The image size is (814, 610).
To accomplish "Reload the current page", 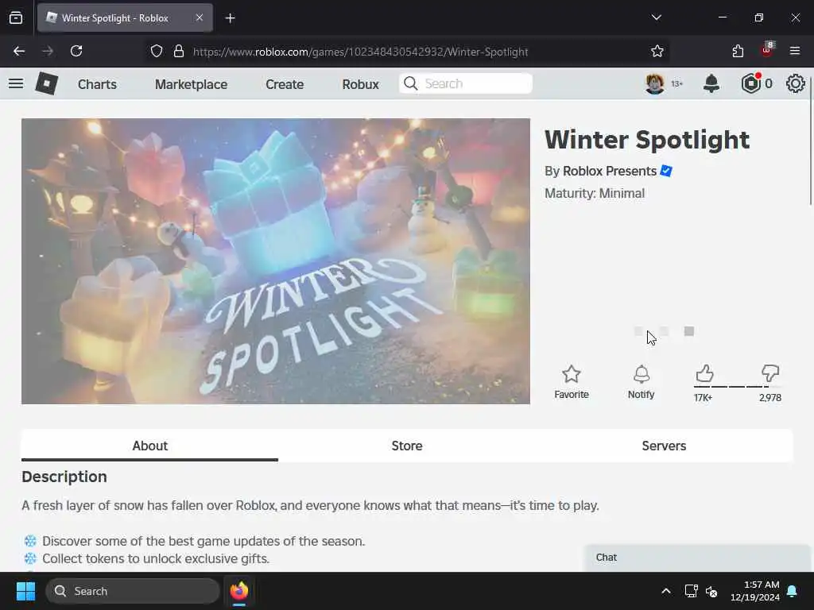I will click(76, 52).
